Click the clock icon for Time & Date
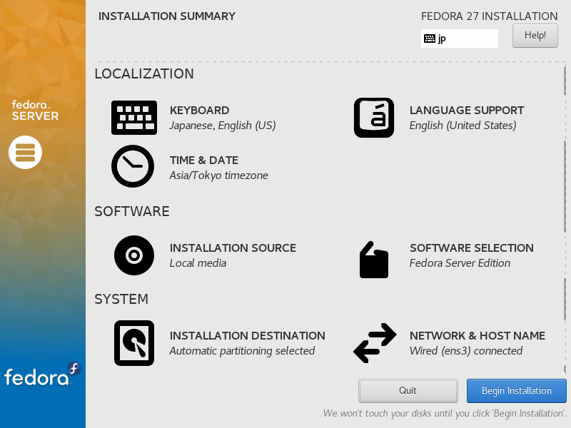This screenshot has width=571, height=428. [x=133, y=166]
